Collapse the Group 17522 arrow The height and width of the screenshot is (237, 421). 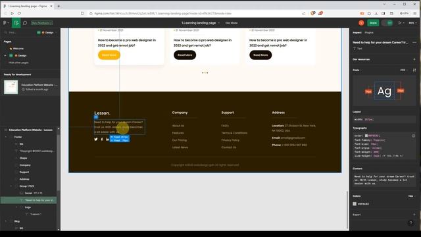(11, 186)
